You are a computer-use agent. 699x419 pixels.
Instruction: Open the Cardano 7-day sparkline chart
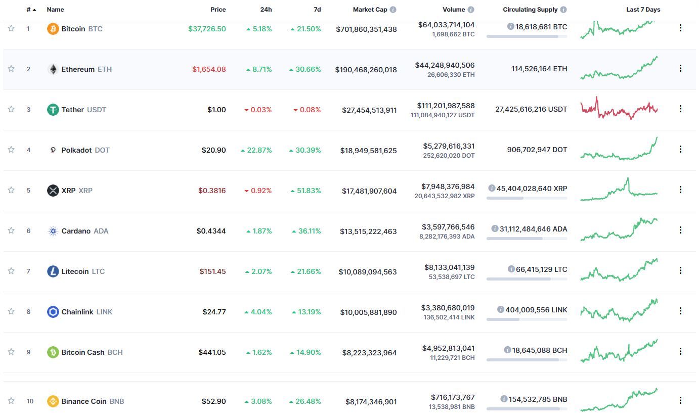click(x=619, y=229)
